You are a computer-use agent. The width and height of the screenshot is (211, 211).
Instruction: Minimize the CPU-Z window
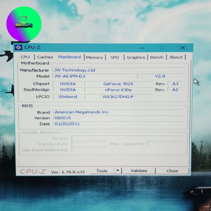(x=142, y=48)
